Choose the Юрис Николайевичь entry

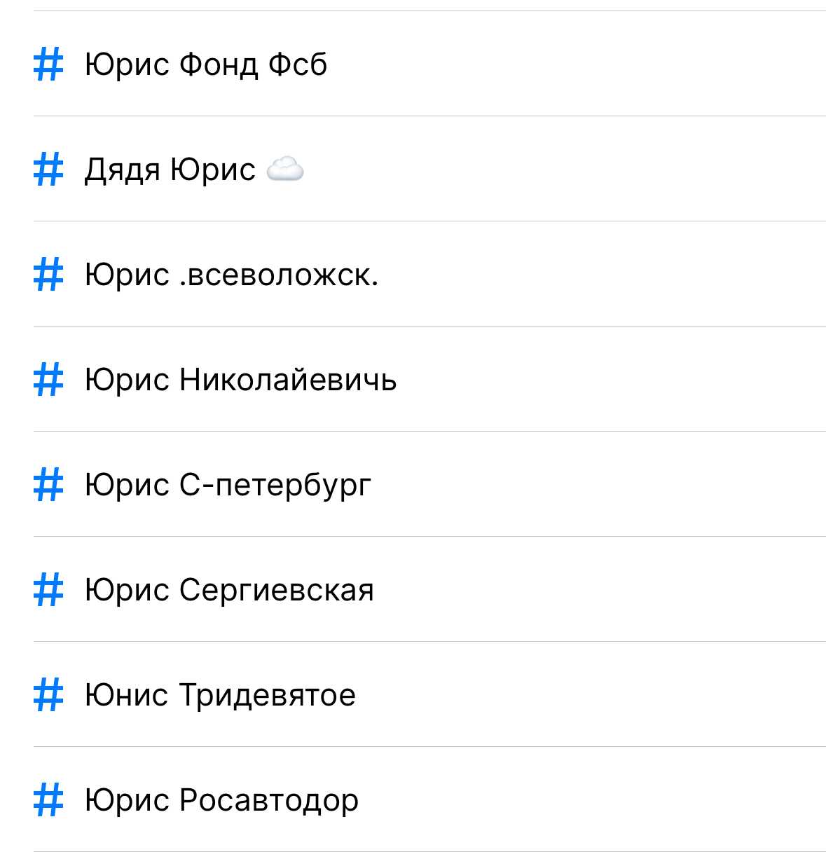pos(240,380)
